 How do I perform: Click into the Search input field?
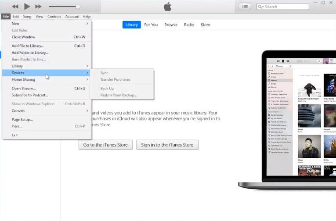tap(285, 7)
